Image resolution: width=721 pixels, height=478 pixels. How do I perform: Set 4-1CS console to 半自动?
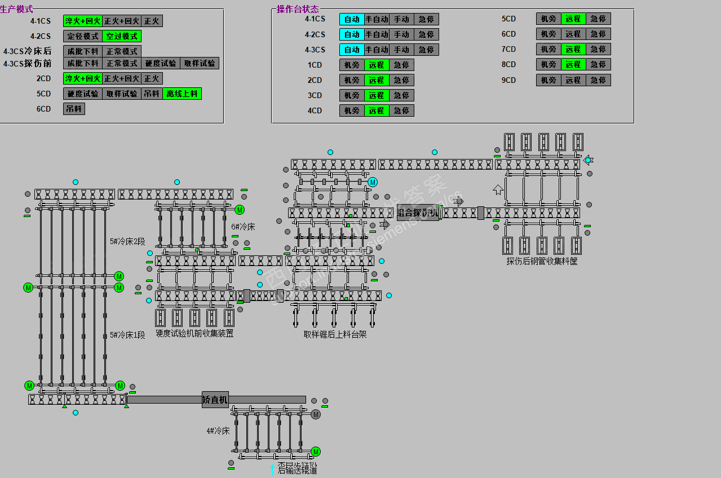(377, 19)
